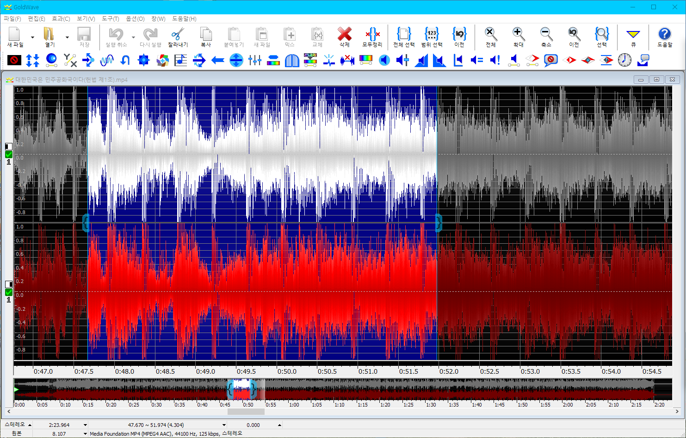The image size is (686, 438).
Task: Click the Redo (다시 실행) button
Action: [x=150, y=37]
